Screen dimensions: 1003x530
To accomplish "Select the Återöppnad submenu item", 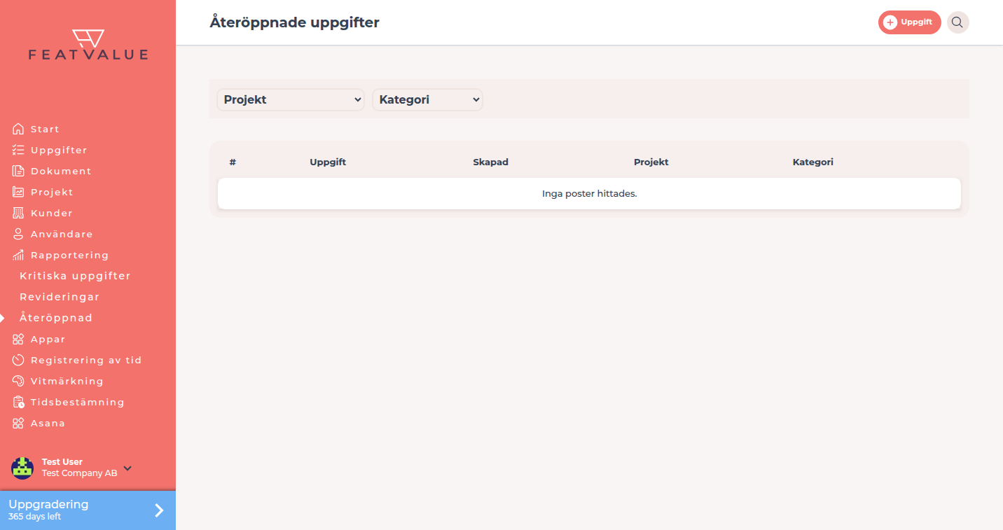I will point(56,318).
